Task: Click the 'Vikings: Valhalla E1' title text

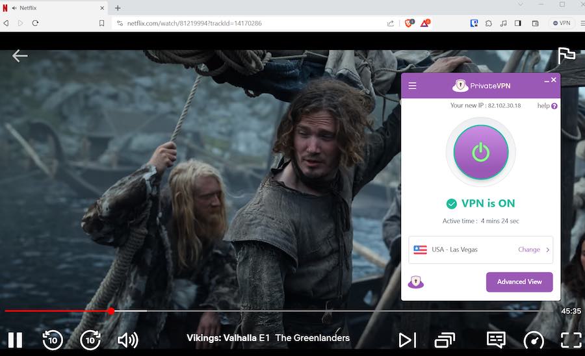Action: point(228,338)
